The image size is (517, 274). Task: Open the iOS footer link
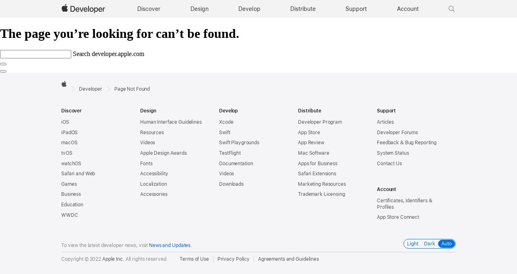pos(65,122)
